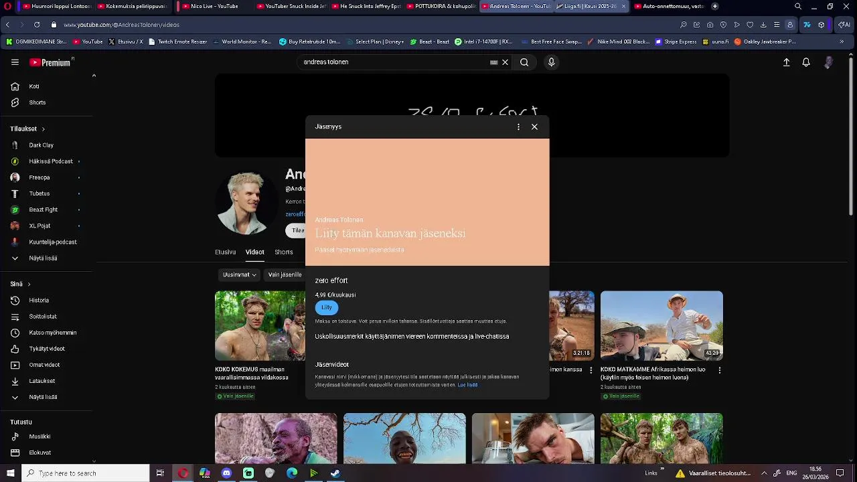Open the KOKO MATKAMME Afrikassa video thumbnail
Screen dimensions: 857x482
click(661, 325)
